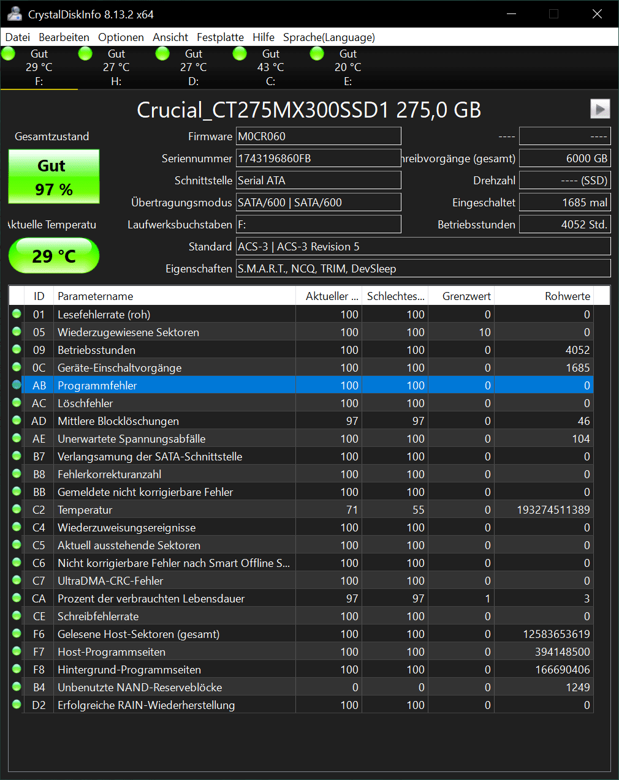Open the Ansicht menu
Screen dimensions: 619x780
click(x=170, y=37)
